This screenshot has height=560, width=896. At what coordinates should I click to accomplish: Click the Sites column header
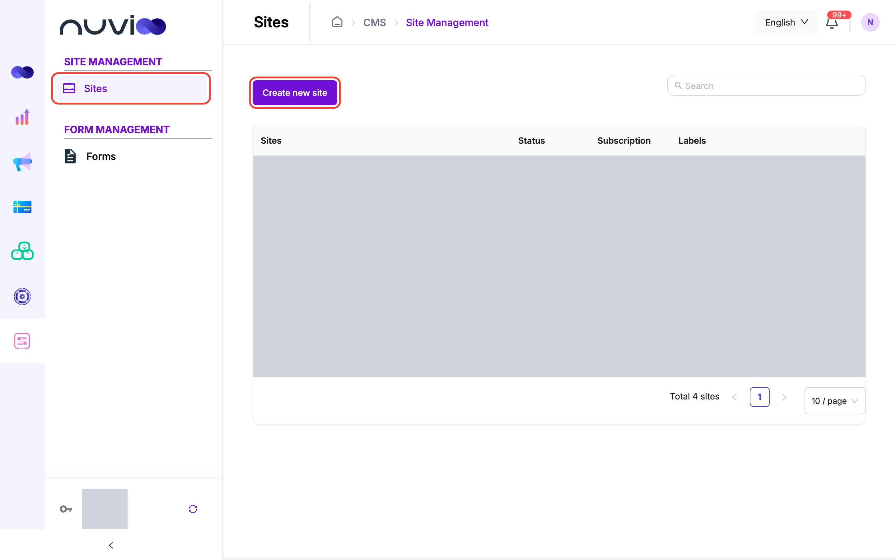(271, 141)
